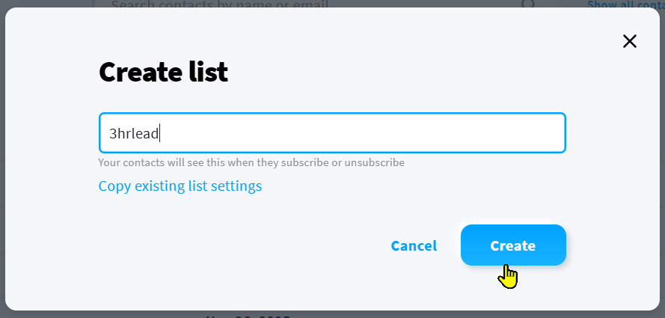Click the list name input field
Image resolution: width=665 pixels, height=318 pixels.
coord(331,133)
